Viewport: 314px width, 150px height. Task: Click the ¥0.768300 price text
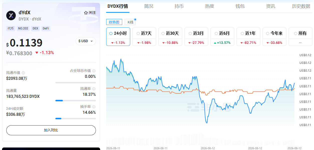point(19,53)
